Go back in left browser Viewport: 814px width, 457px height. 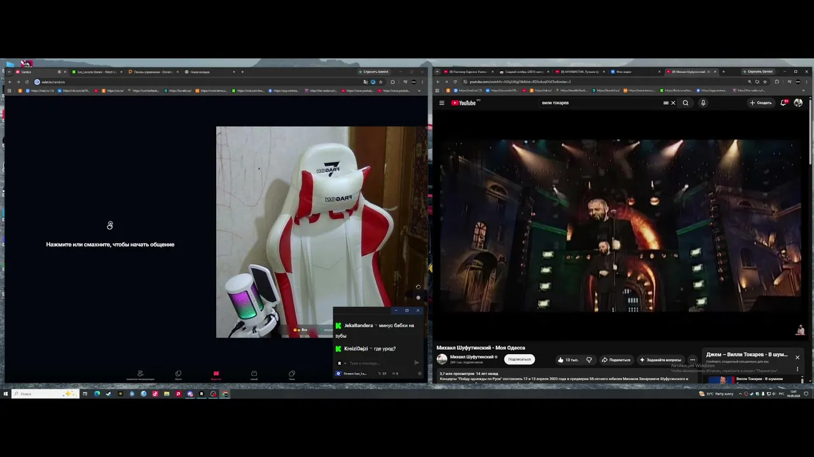pos(10,82)
